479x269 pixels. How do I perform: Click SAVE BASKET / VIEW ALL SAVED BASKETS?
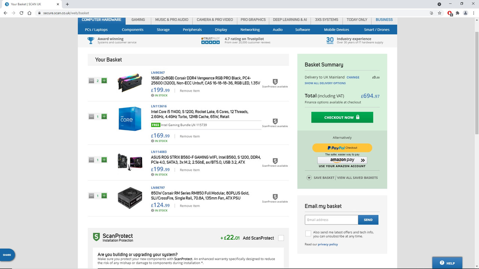click(x=342, y=178)
